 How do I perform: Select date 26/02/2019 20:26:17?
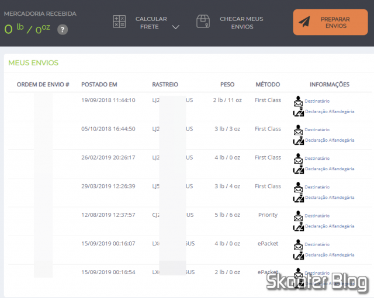coord(108,157)
